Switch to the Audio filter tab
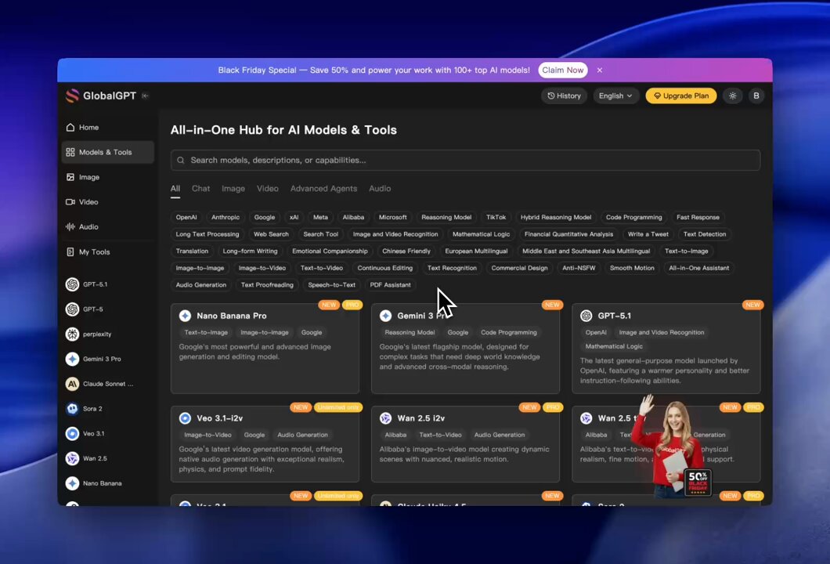Image resolution: width=830 pixels, height=564 pixels. (380, 189)
